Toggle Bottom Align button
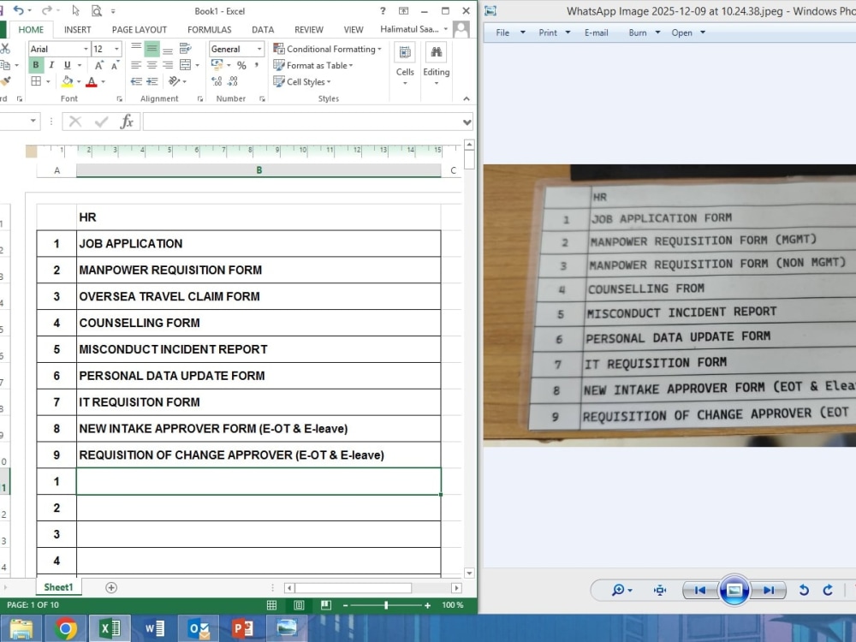The image size is (856, 642). coord(168,49)
